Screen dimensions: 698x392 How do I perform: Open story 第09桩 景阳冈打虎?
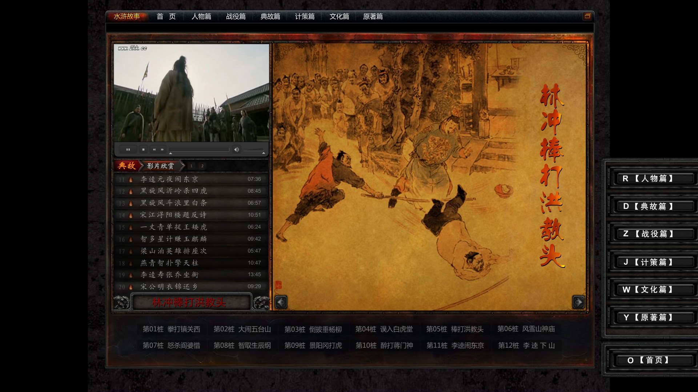click(313, 346)
